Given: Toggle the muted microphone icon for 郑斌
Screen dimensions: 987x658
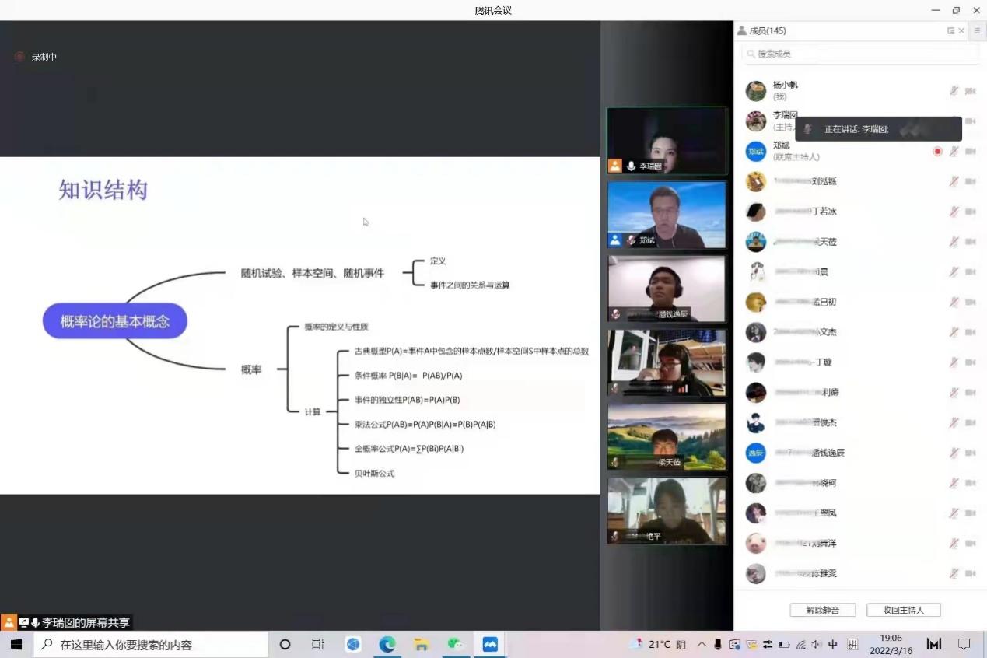Looking at the screenshot, I should 954,151.
